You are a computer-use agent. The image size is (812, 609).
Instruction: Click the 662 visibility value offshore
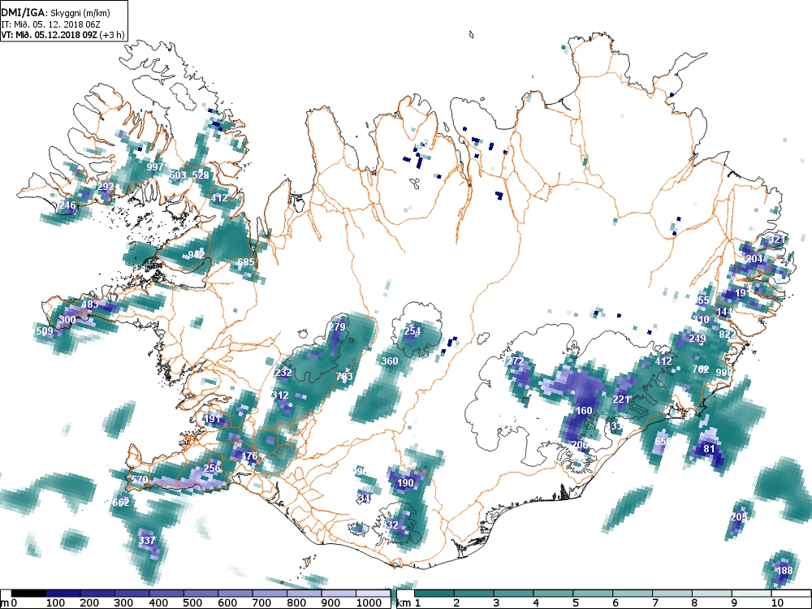121,503
